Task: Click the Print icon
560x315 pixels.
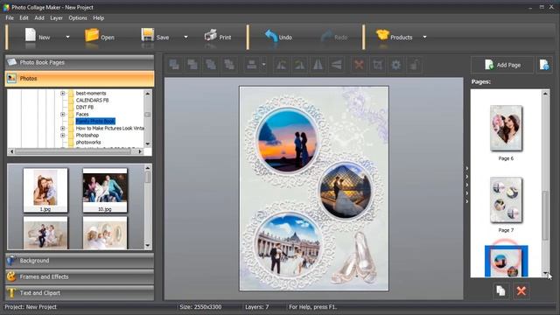Action: [211, 36]
